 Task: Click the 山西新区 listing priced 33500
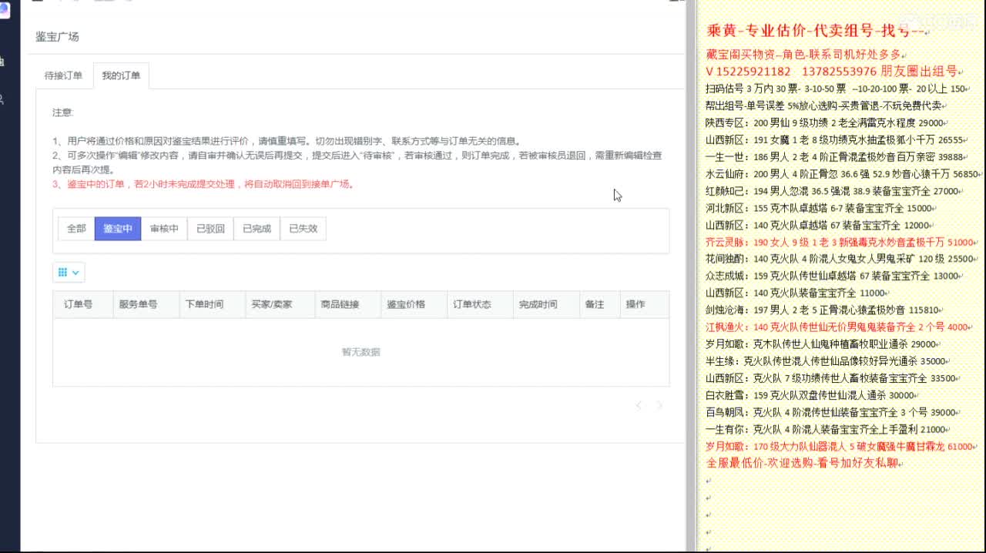tap(834, 378)
